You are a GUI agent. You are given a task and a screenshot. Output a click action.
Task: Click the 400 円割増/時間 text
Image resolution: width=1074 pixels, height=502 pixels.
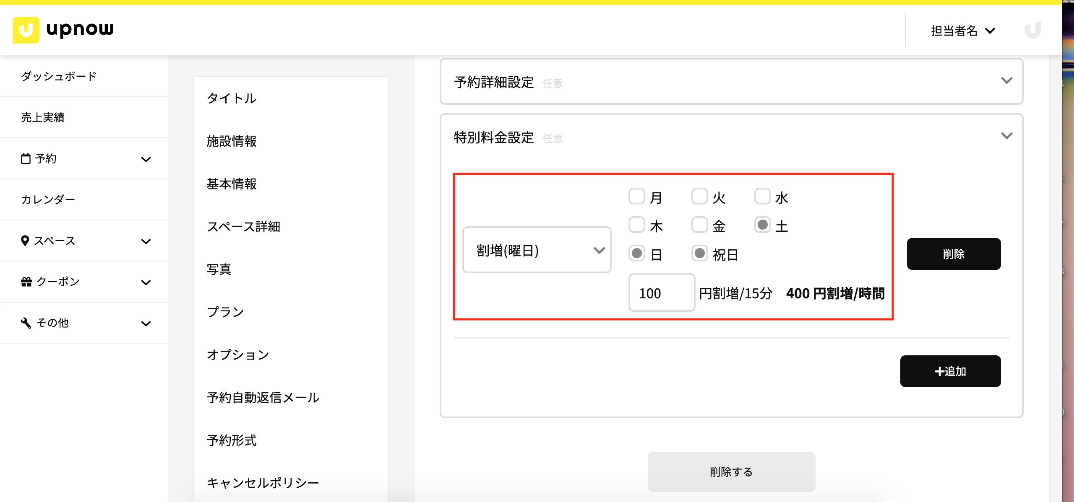point(835,294)
